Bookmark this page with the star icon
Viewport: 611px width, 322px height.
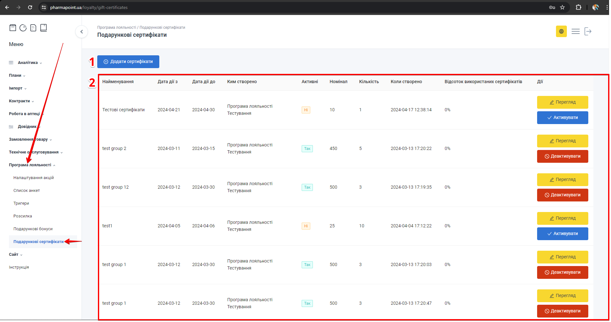coord(562,7)
